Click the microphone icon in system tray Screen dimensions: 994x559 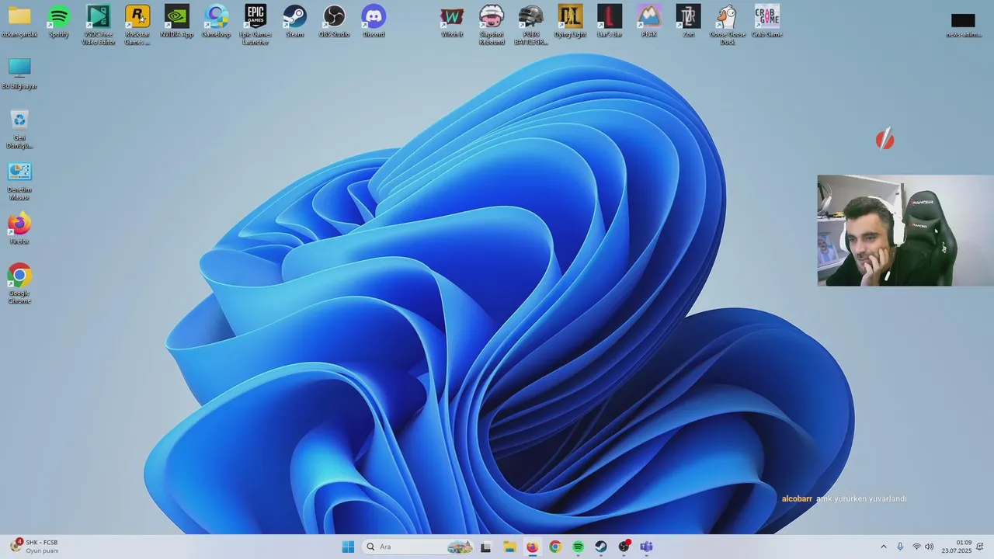pos(900,547)
